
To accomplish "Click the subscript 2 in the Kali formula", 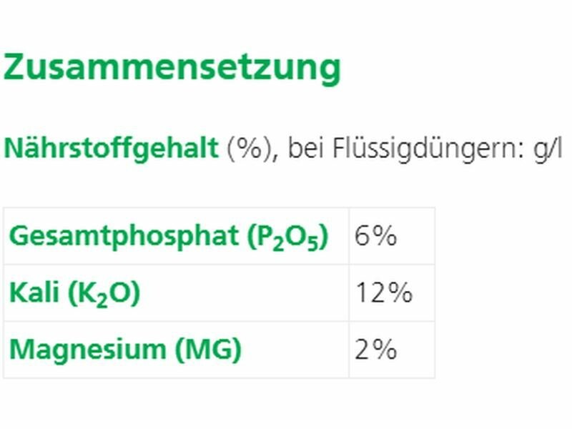I will coord(102,299).
